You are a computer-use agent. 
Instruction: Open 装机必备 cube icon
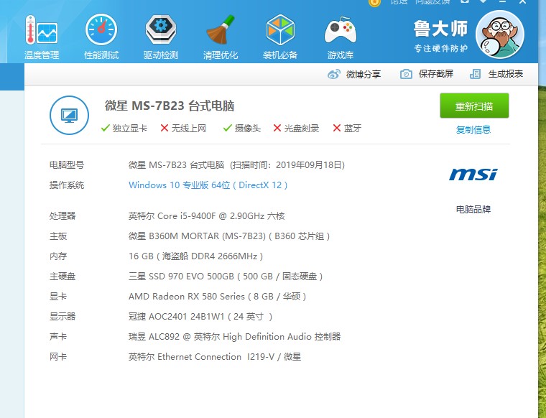(280, 29)
